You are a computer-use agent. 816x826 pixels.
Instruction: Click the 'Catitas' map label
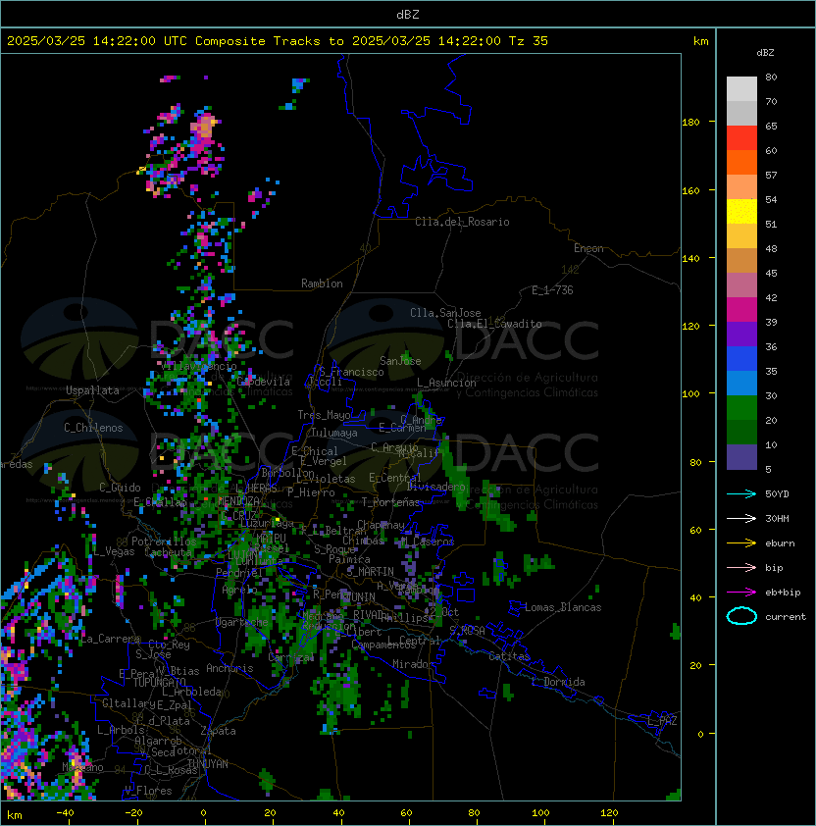[x=509, y=656]
